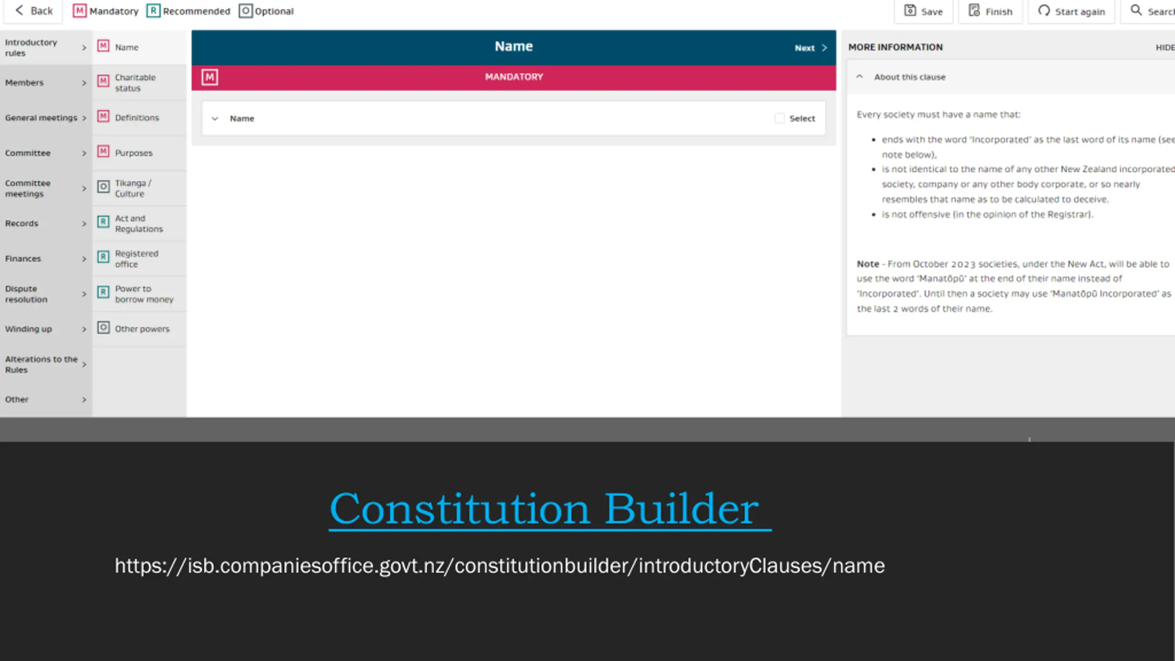Expand the Introductory rules section
The image size is (1175, 661).
(x=46, y=47)
